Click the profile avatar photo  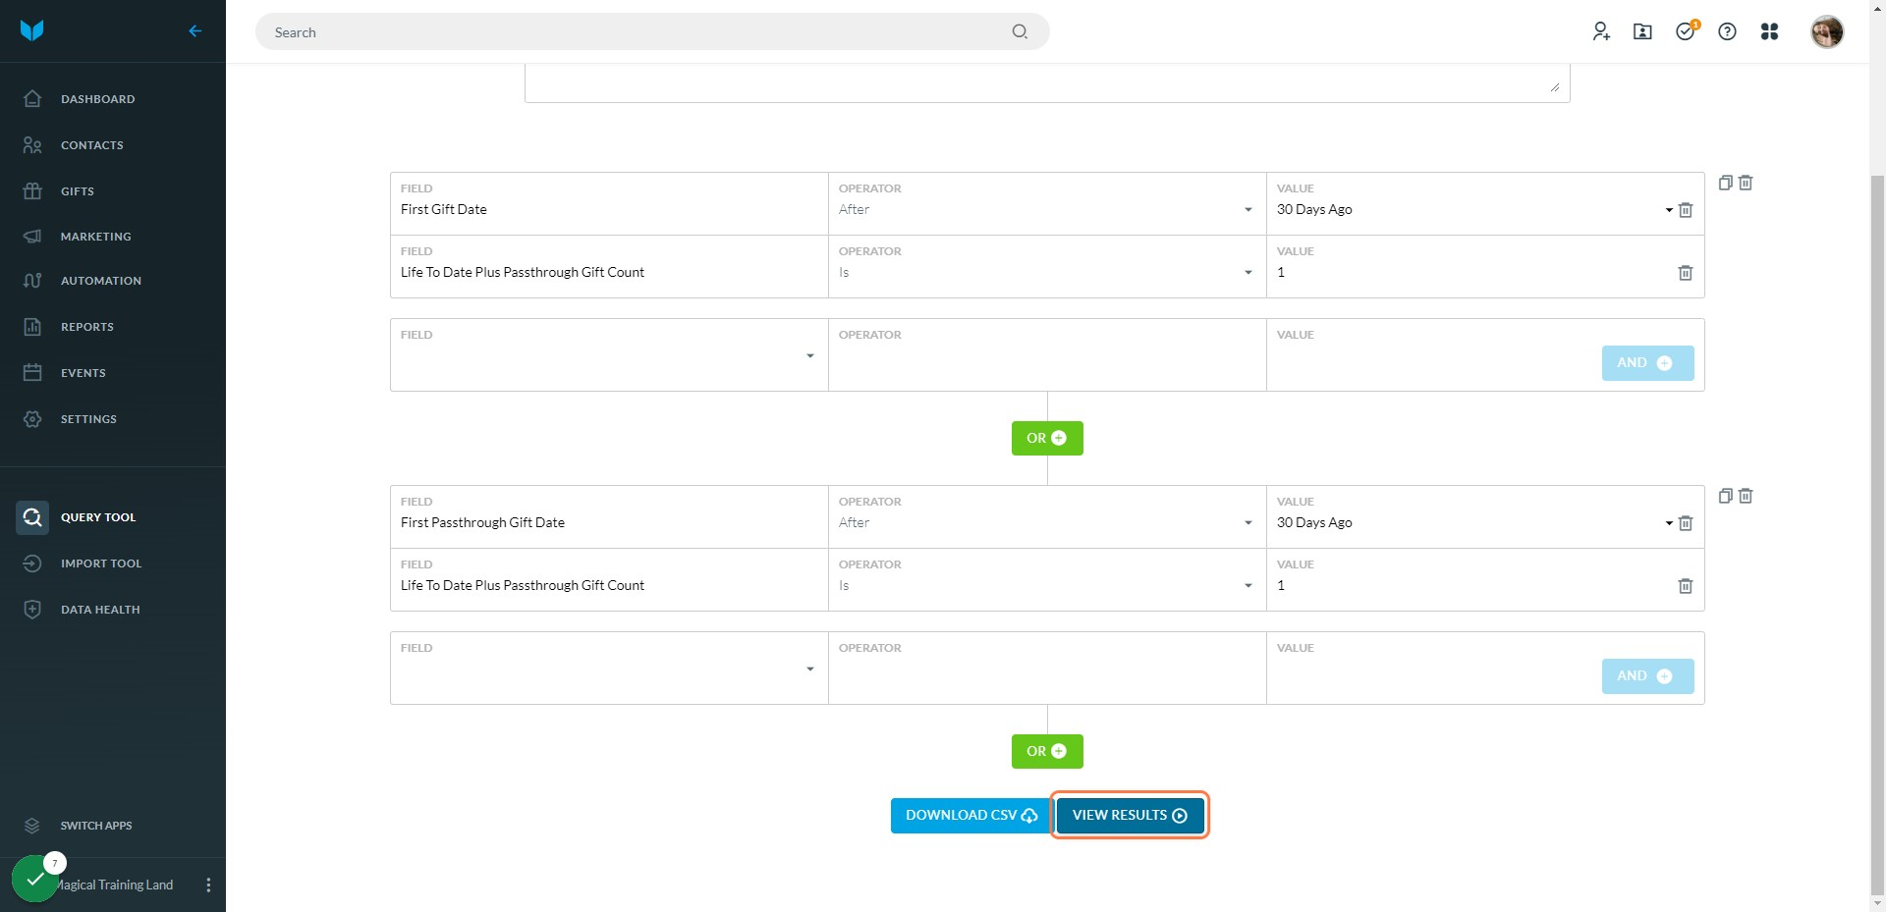point(1828,31)
